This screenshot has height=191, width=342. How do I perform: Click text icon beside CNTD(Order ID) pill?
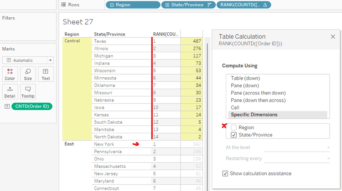6,106
